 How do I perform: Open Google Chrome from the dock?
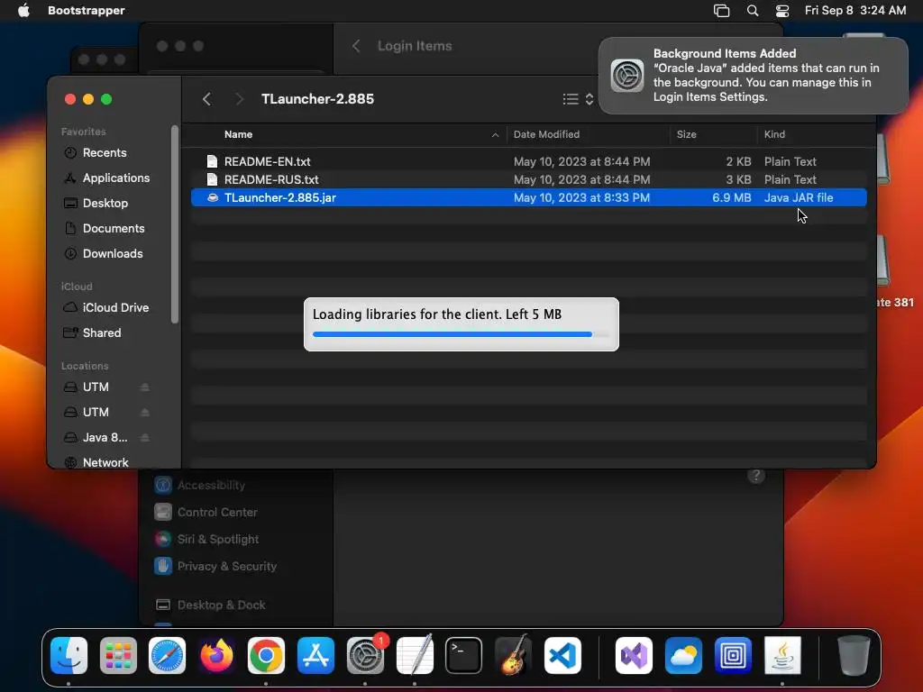click(266, 655)
